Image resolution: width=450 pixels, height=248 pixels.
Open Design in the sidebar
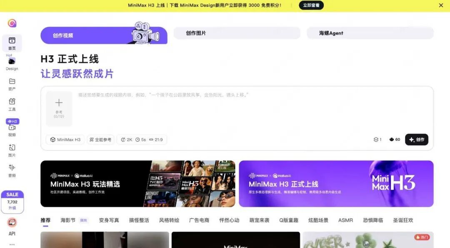[x=12, y=64]
